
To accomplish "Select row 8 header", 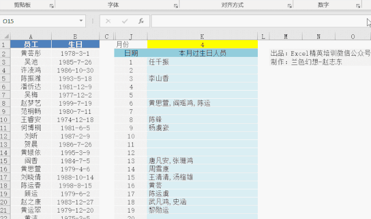I will pyautogui.click(x=5, y=103).
